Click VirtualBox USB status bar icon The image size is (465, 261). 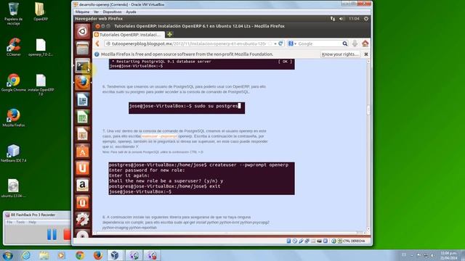click(301, 241)
